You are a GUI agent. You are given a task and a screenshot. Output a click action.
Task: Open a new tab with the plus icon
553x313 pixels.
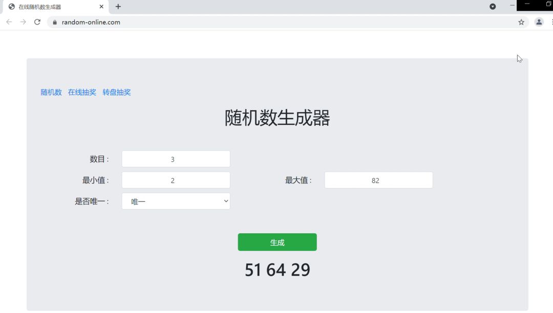click(118, 7)
